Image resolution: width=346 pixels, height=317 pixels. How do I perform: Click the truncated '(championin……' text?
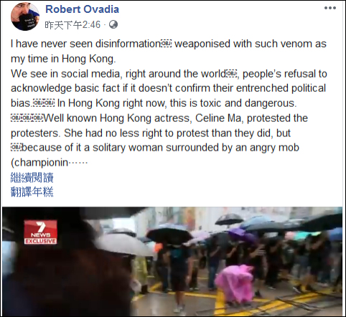coord(50,163)
